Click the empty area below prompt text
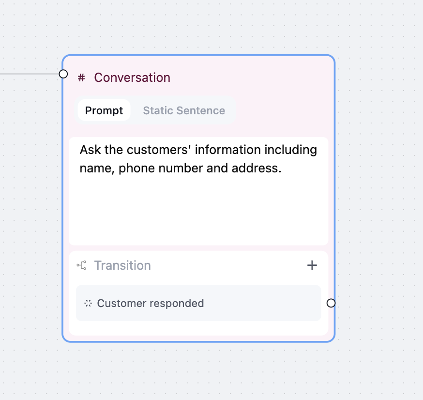423x400 pixels. [x=198, y=211]
